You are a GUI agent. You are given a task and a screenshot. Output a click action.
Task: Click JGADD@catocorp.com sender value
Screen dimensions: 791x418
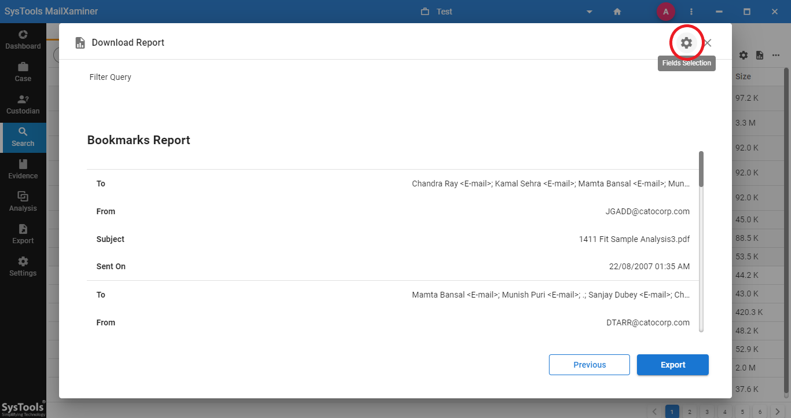pyautogui.click(x=647, y=211)
